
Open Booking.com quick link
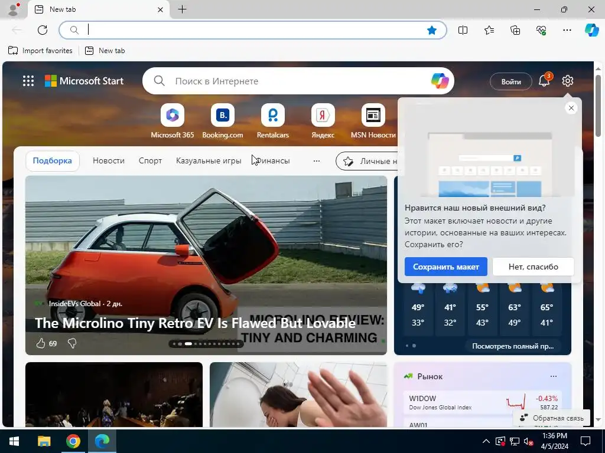pos(223,121)
